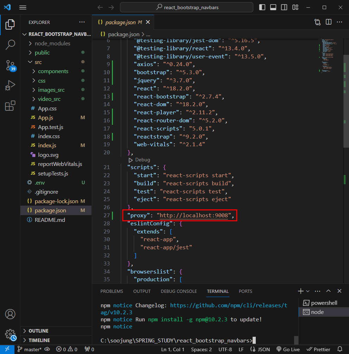Toggle the secondary side bar layout icon
This screenshot has height=354, width=349.
[284, 7]
